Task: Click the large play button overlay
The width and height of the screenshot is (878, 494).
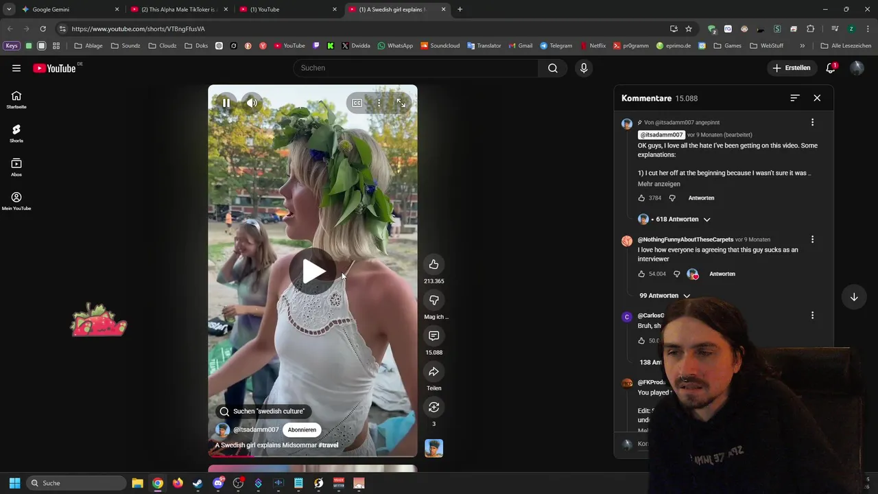Action: pyautogui.click(x=313, y=272)
